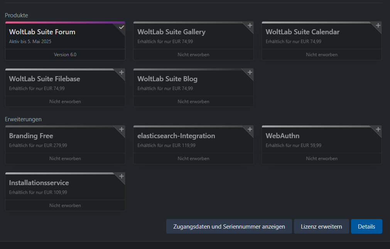Click the Lizenz erweitern button
Screen dimensions: 390x249
click(x=321, y=226)
